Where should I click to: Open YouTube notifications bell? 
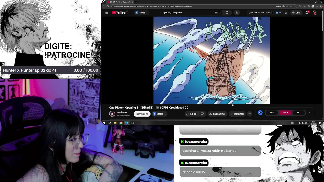click(307, 13)
